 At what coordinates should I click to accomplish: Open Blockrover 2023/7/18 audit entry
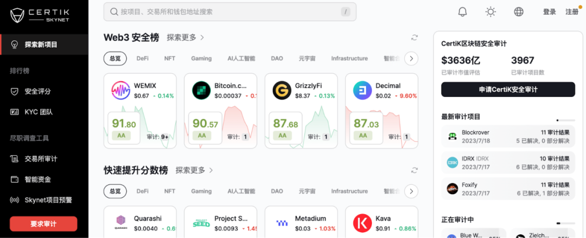pos(508,137)
